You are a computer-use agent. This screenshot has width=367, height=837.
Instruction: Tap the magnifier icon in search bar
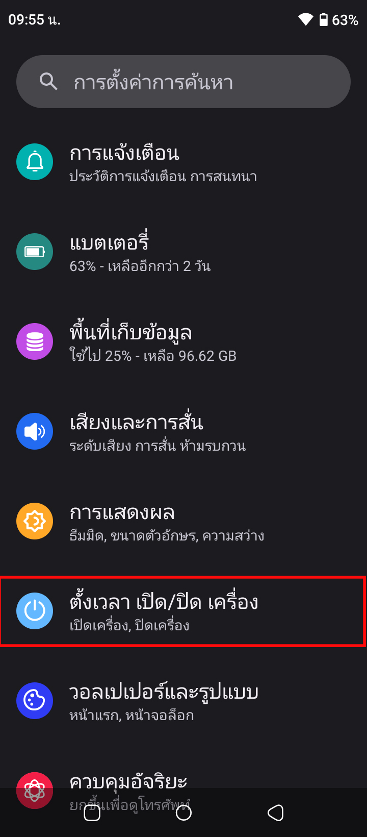(x=48, y=82)
